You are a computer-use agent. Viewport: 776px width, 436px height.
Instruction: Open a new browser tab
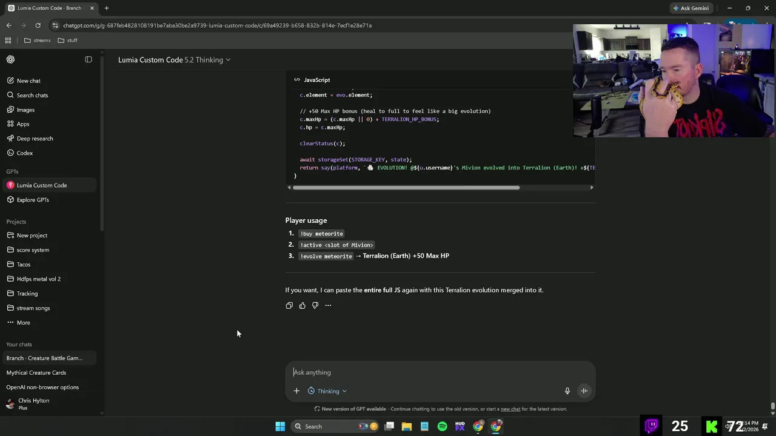106,8
